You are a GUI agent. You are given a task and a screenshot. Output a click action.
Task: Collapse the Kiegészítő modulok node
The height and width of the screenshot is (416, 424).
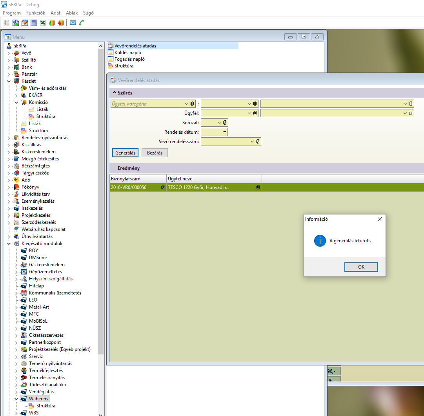pyautogui.click(x=9, y=243)
